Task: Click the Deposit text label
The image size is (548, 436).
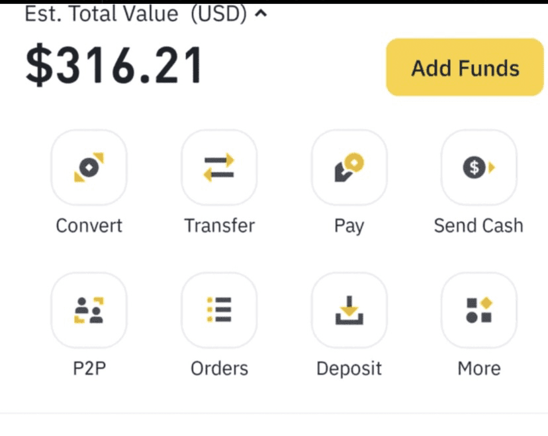Action: coord(349,369)
